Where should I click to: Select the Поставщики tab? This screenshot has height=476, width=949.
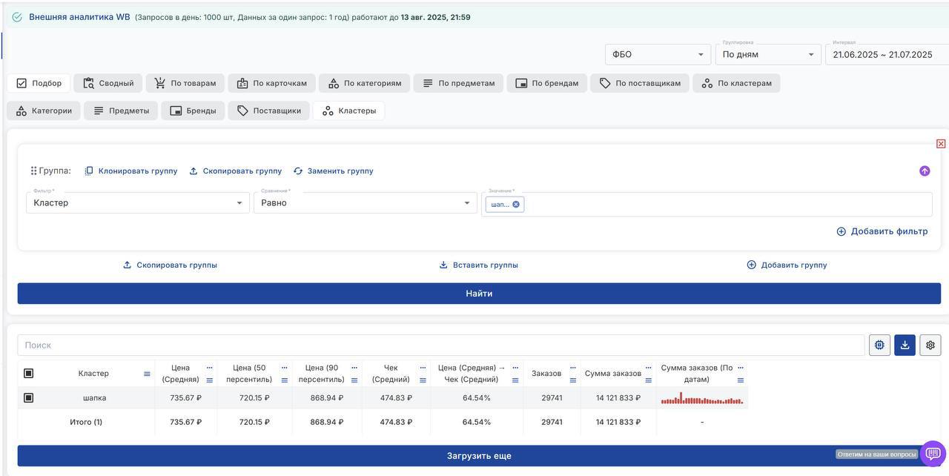(x=268, y=110)
